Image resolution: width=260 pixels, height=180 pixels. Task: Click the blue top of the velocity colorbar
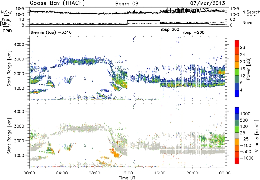point(237,110)
